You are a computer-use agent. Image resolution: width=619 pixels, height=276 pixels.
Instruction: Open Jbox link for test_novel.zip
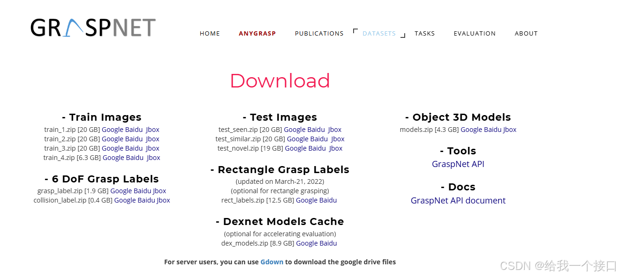336,148
